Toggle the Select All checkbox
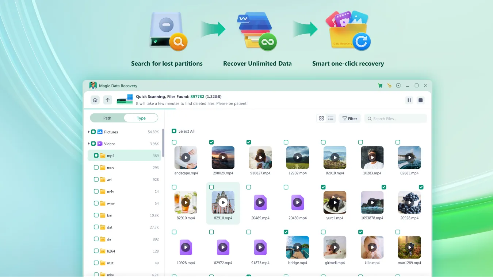Image resolution: width=493 pixels, height=277 pixels. (174, 131)
